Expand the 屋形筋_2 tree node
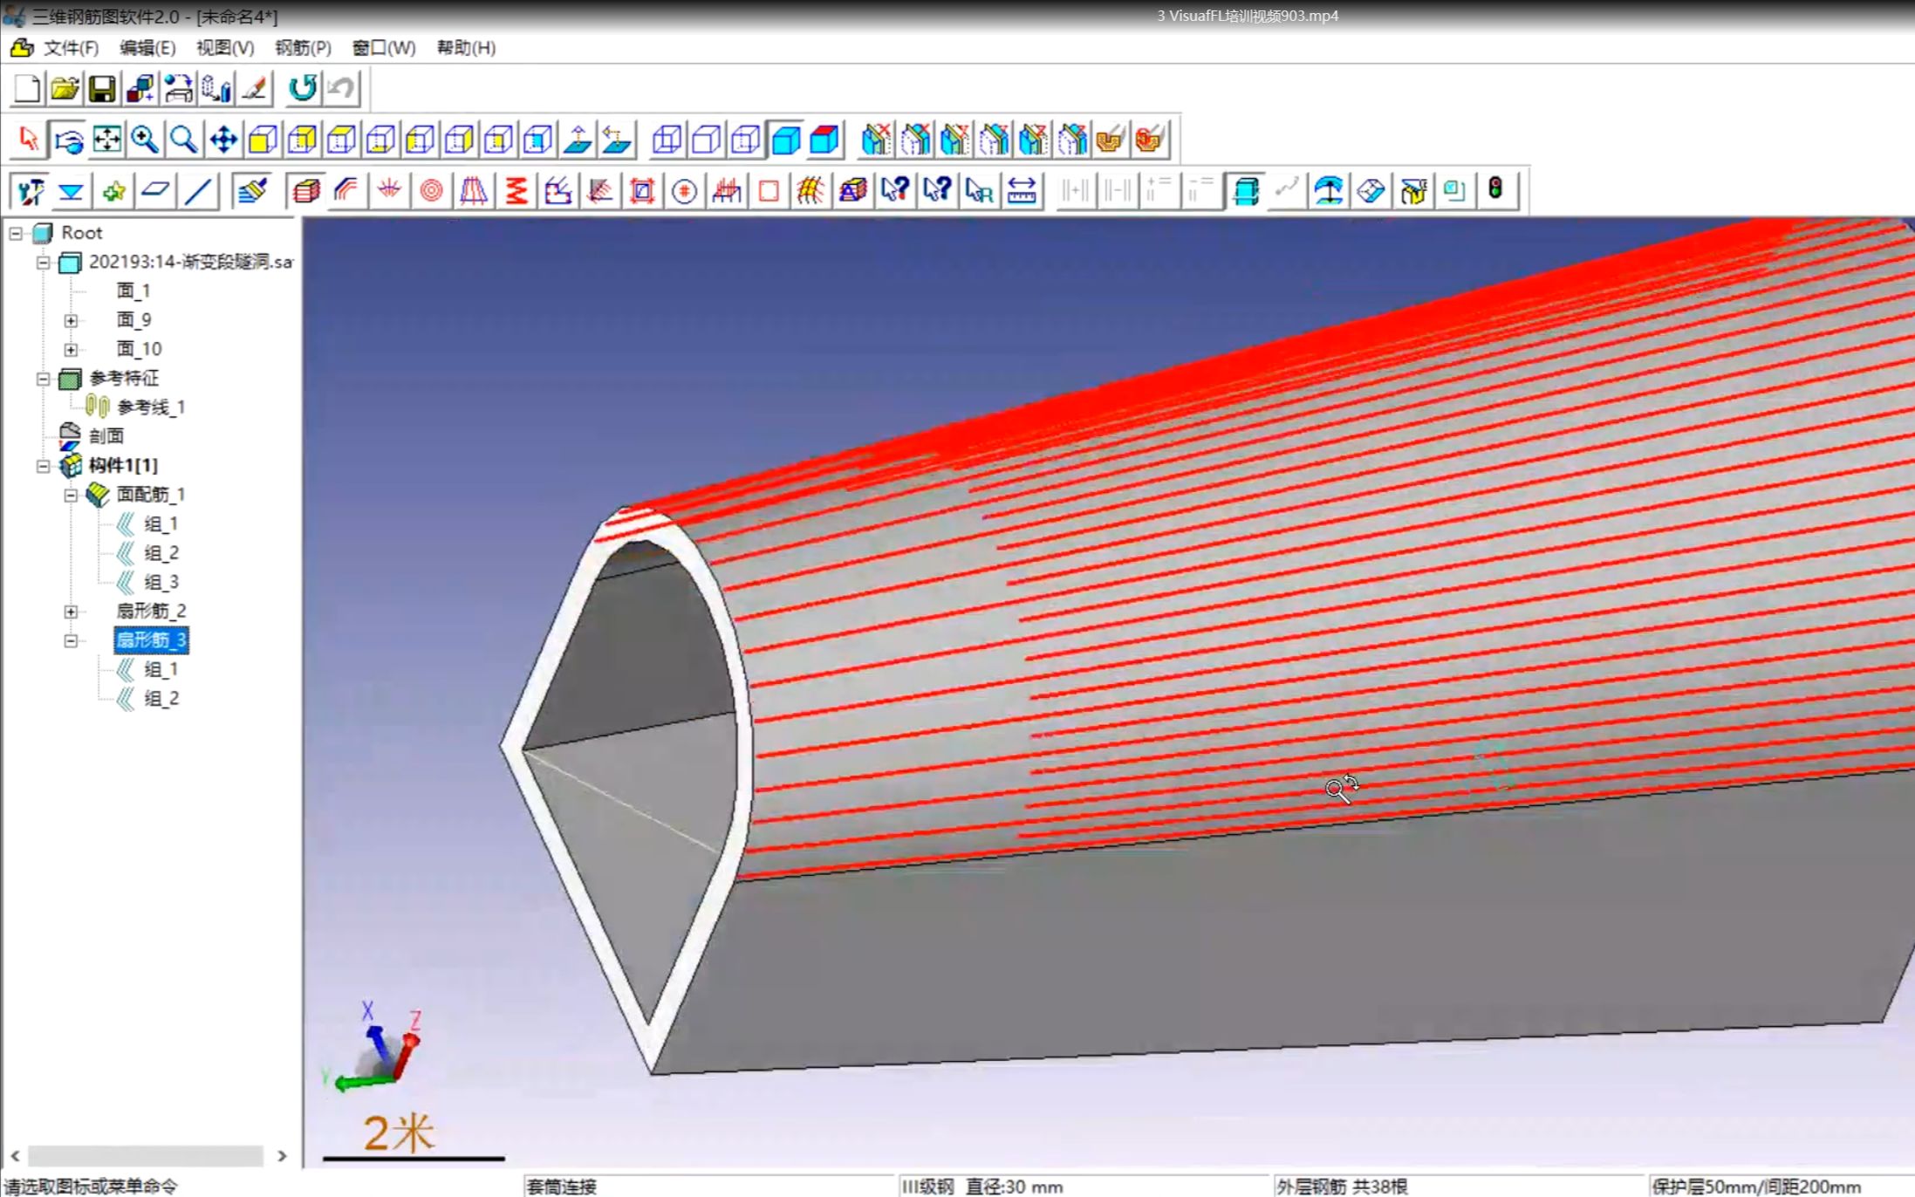Image resolution: width=1915 pixels, height=1197 pixels. (x=71, y=610)
